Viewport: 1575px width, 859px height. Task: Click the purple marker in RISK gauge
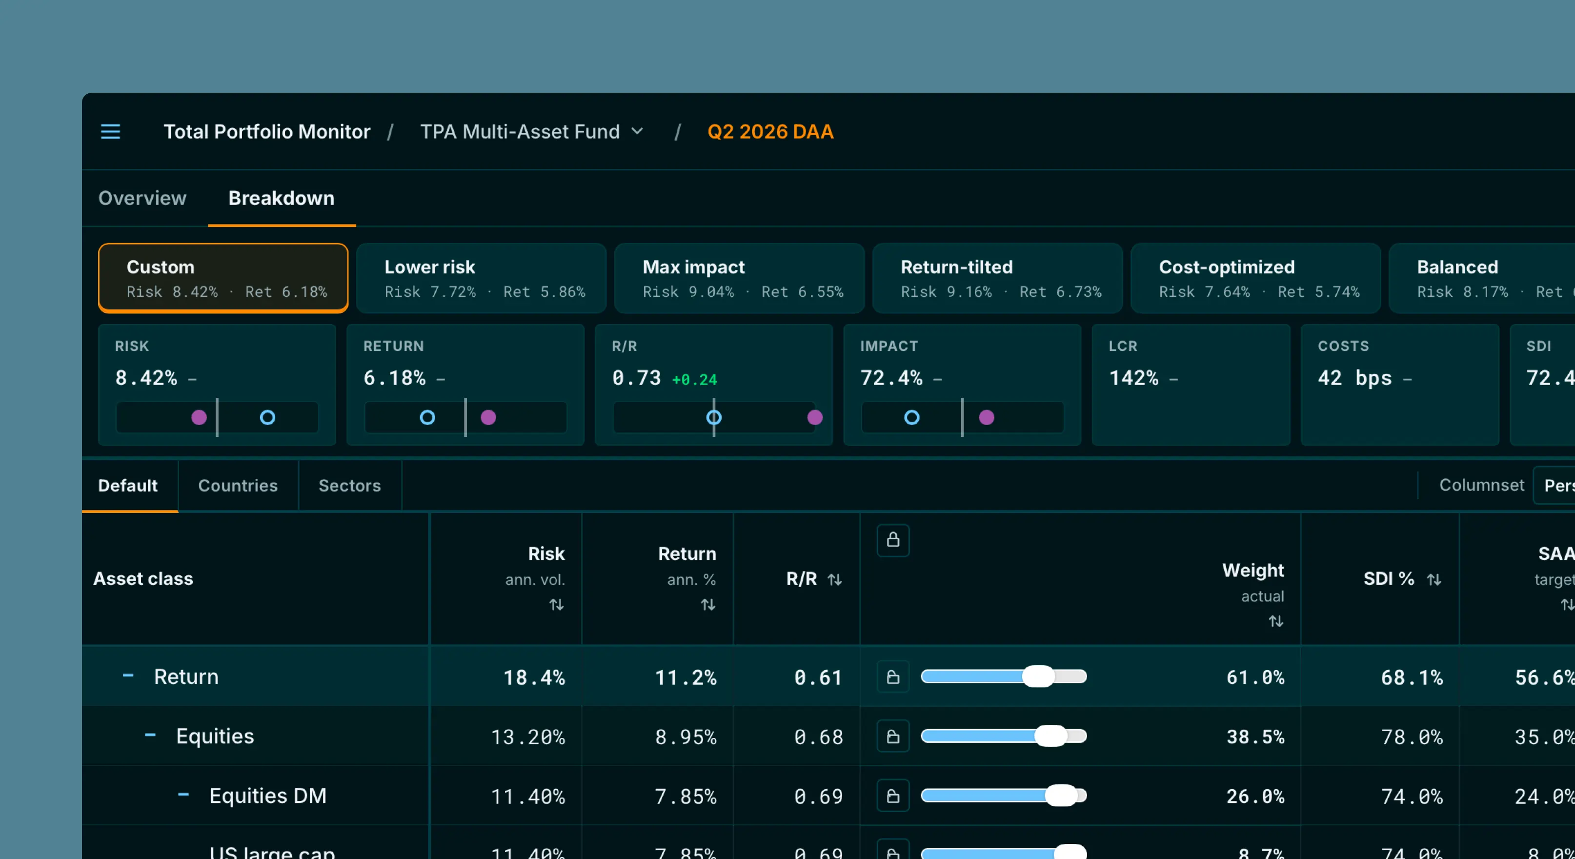[199, 418]
